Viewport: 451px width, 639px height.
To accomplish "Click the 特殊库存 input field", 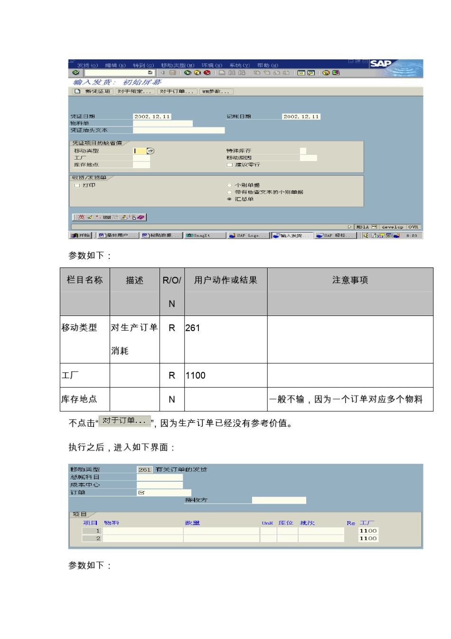I will pyautogui.click(x=303, y=151).
